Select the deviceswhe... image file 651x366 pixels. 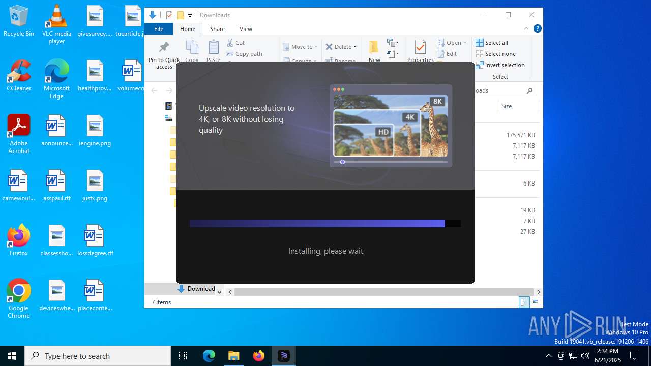coord(56,295)
